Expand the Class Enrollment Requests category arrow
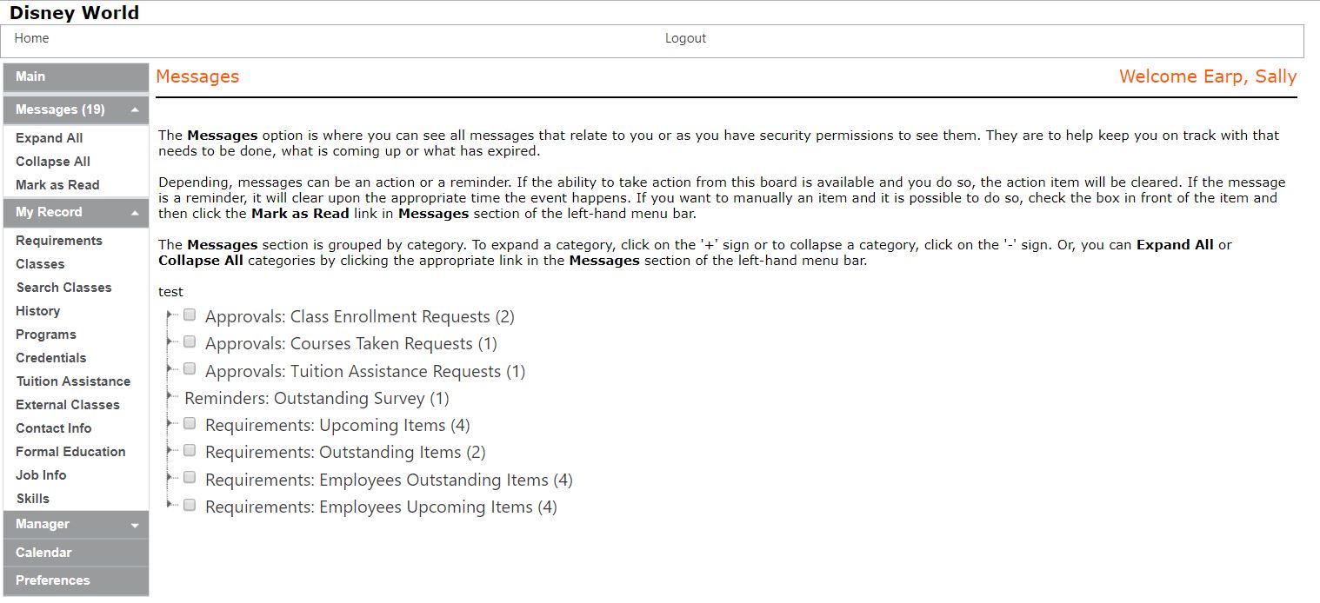This screenshot has width=1320, height=603. pos(169,315)
